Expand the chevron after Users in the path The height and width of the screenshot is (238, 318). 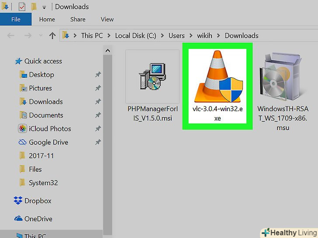click(191, 36)
